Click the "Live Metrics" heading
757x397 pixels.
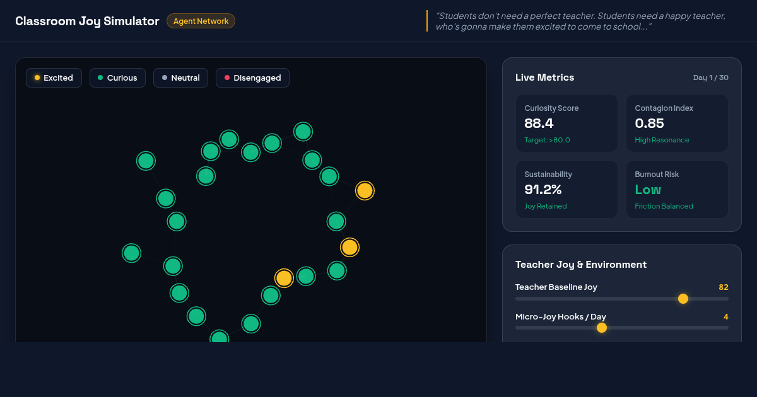(x=544, y=78)
